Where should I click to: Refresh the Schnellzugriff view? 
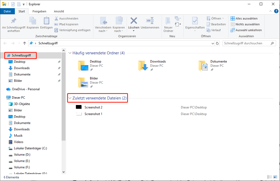click(217, 43)
